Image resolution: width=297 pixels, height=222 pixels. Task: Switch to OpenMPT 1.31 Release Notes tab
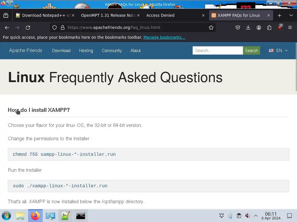(110, 15)
